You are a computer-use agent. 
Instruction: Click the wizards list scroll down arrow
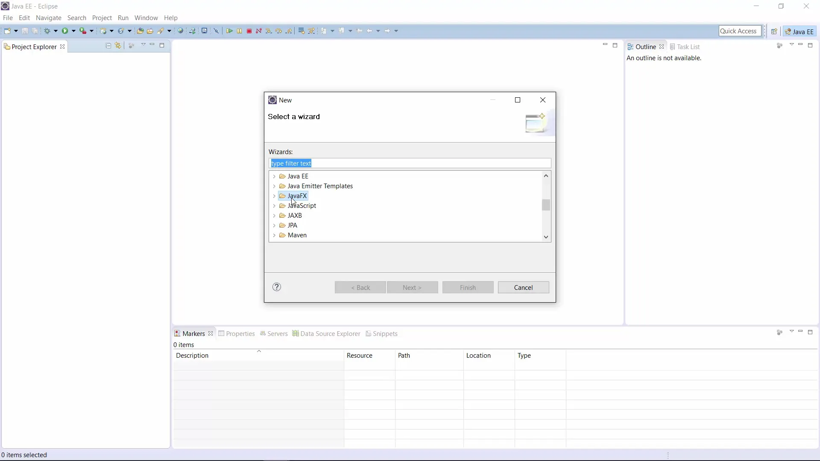point(546,237)
